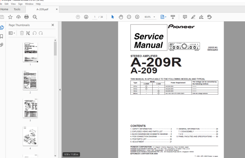Click the bookmark star icon
This screenshot has width=245, height=158.
tap(10, 17)
